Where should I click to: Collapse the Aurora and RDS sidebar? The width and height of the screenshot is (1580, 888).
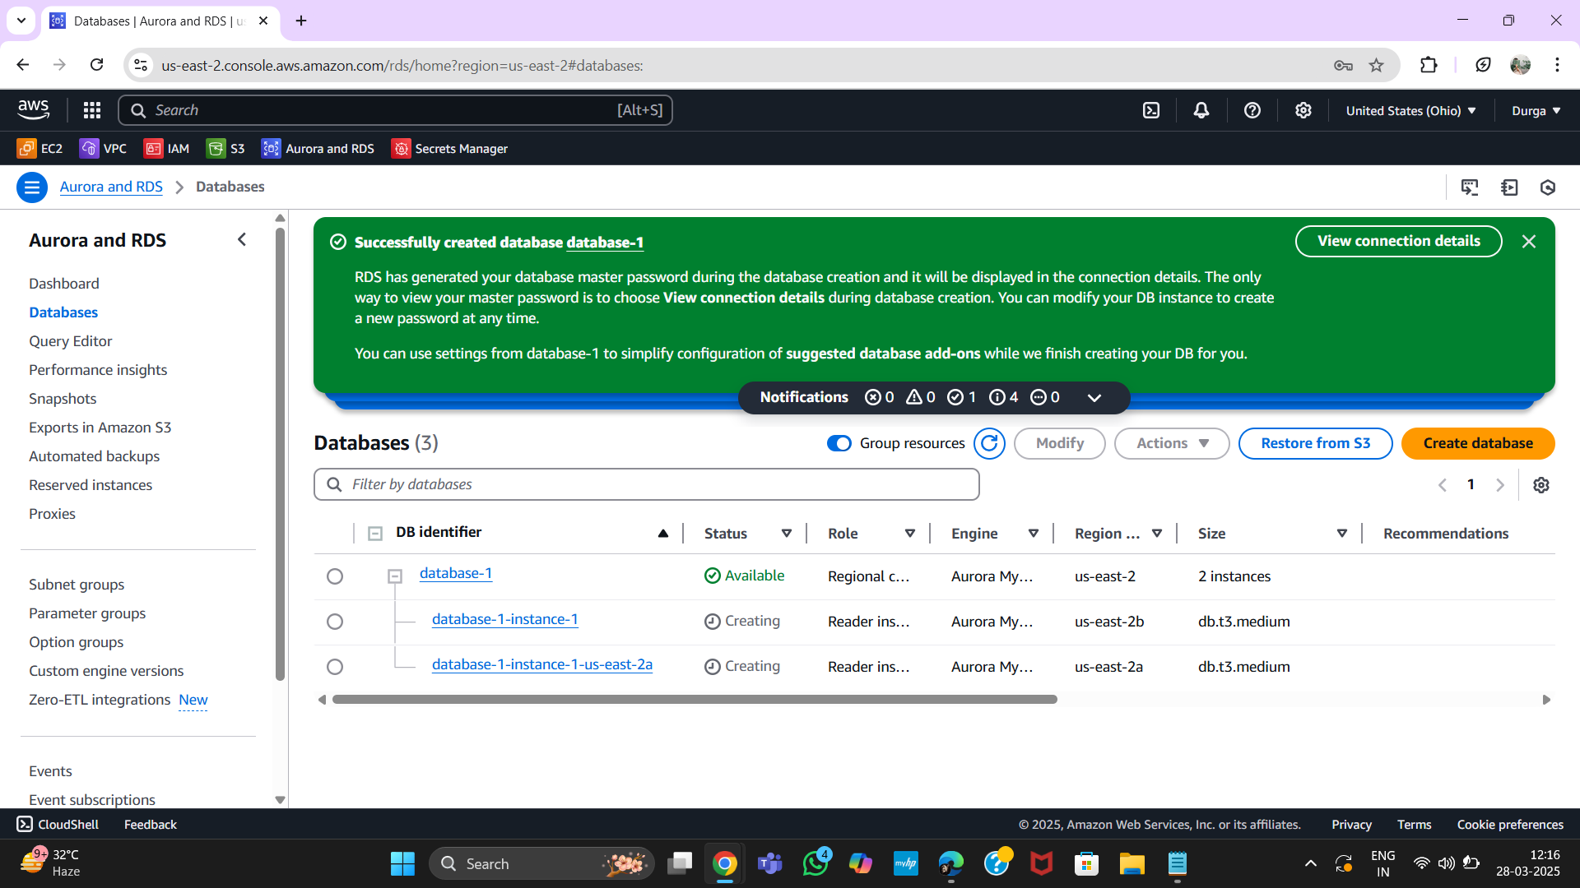(x=242, y=239)
